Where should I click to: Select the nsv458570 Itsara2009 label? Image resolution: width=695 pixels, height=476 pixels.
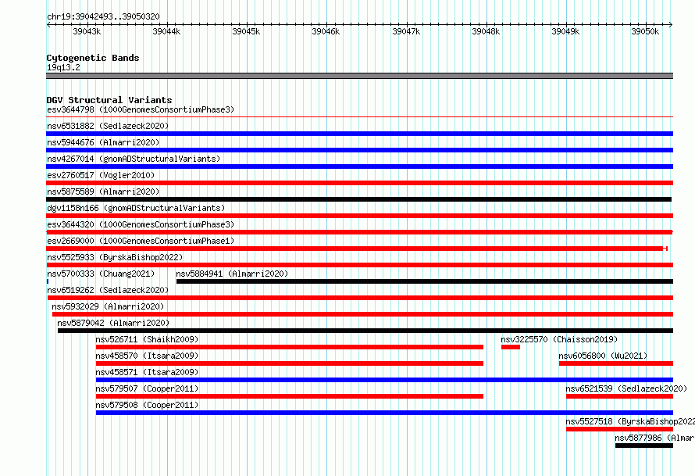point(147,356)
